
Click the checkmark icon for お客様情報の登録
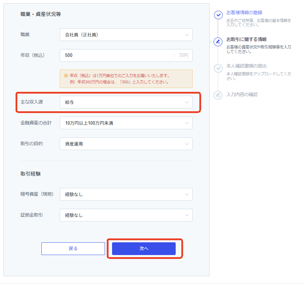click(x=218, y=15)
